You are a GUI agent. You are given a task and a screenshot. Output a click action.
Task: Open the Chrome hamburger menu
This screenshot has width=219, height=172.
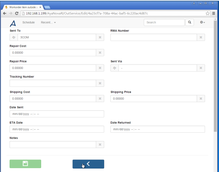(x=214, y=14)
